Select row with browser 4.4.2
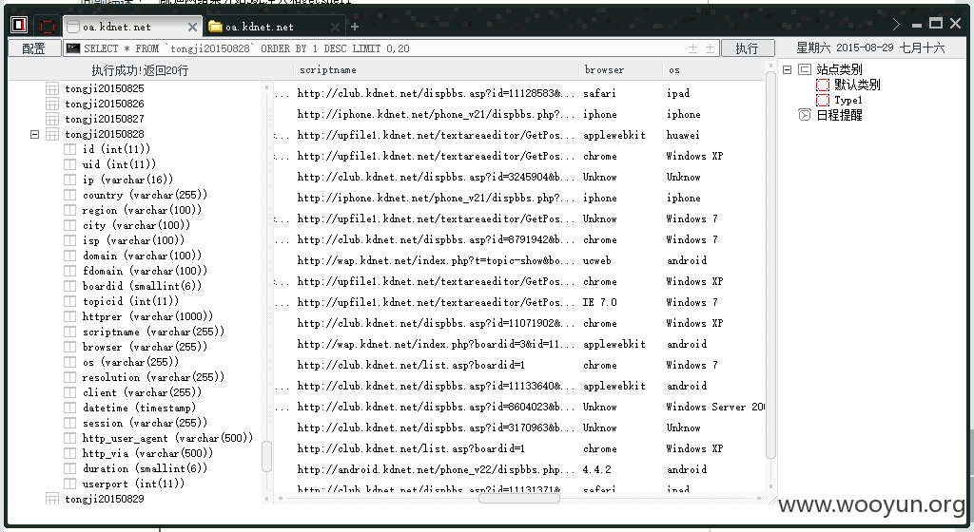Image resolution: width=974 pixels, height=532 pixels. (x=518, y=469)
